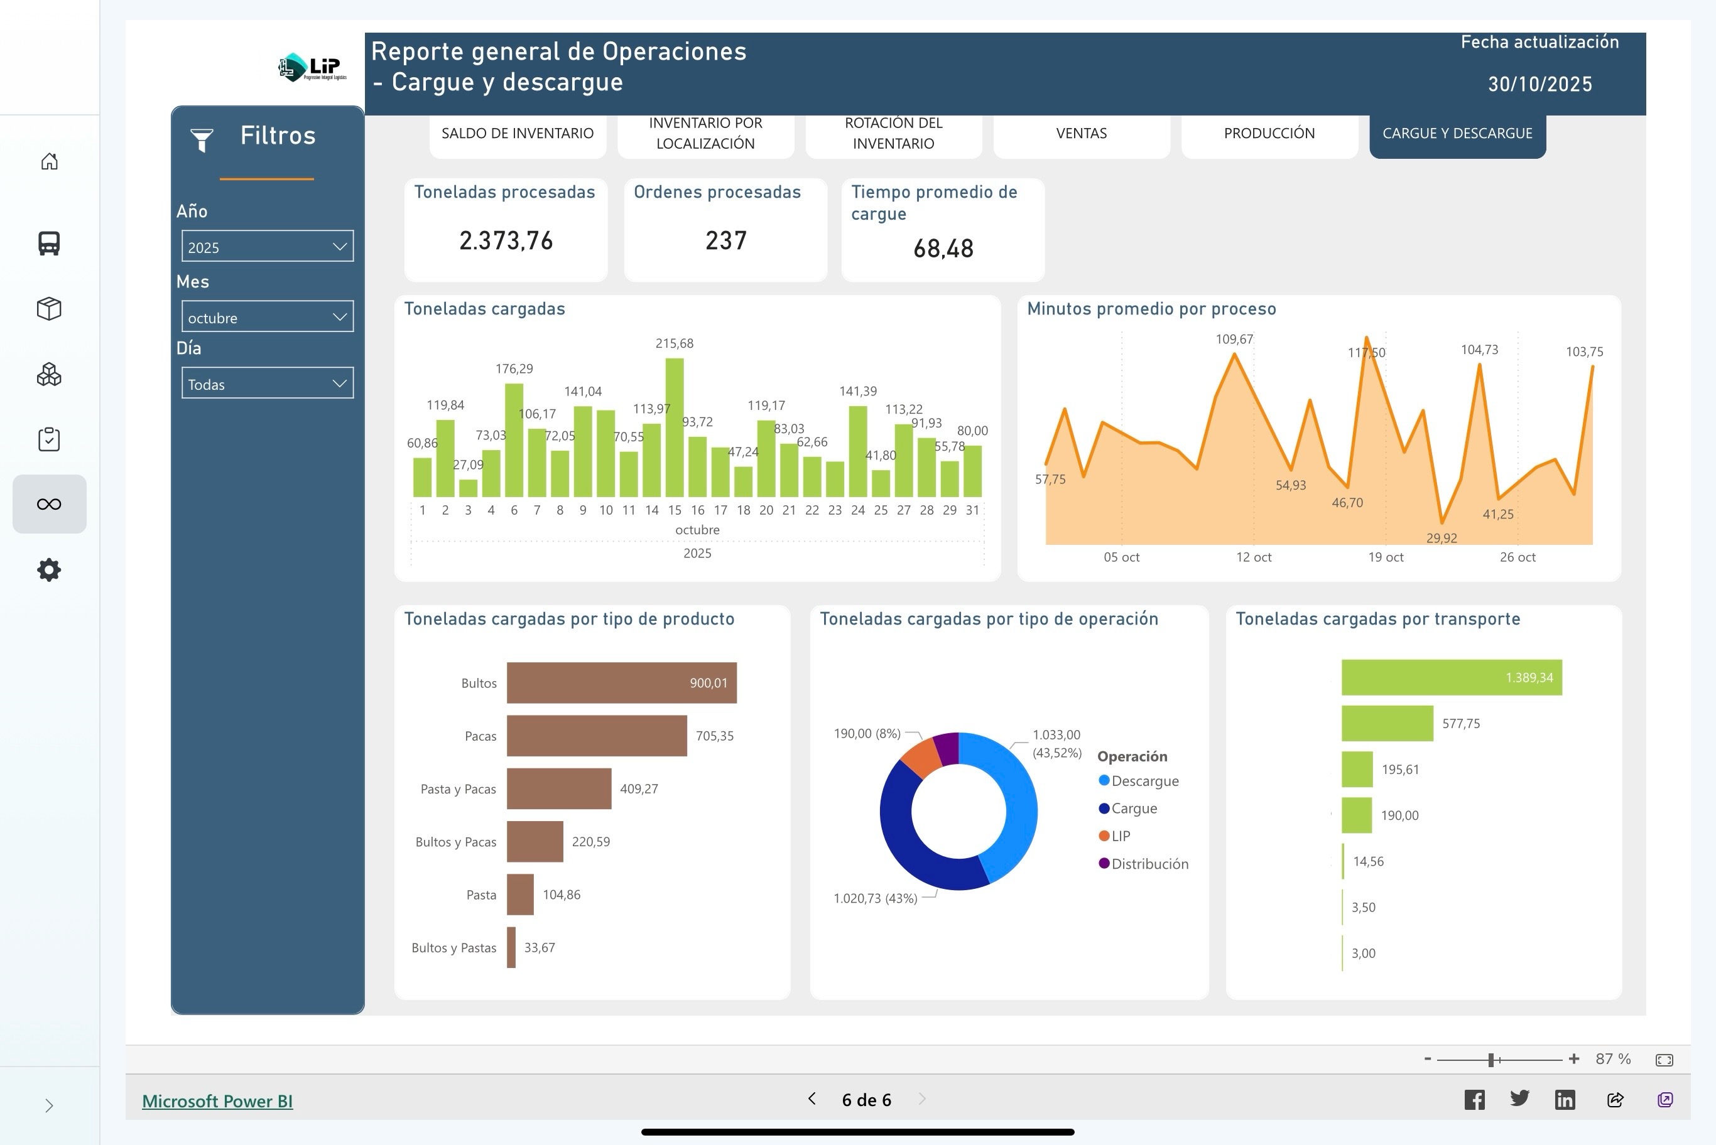Select the stacked cubes icon in the sidebar
The width and height of the screenshot is (1716, 1145).
[x=48, y=374]
